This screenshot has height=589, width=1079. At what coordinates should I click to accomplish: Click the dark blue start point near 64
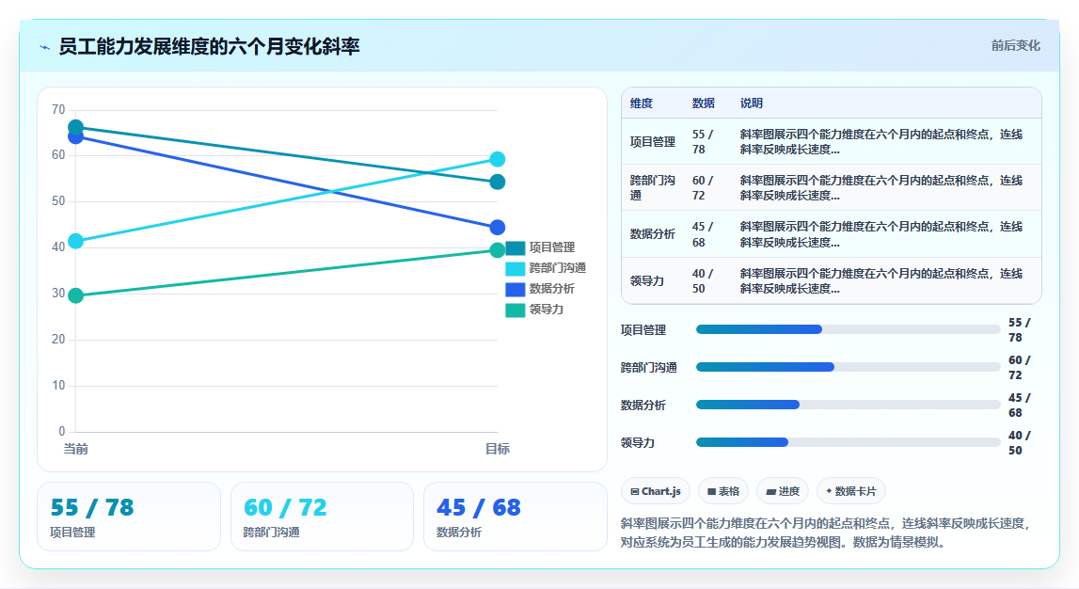[x=75, y=137]
